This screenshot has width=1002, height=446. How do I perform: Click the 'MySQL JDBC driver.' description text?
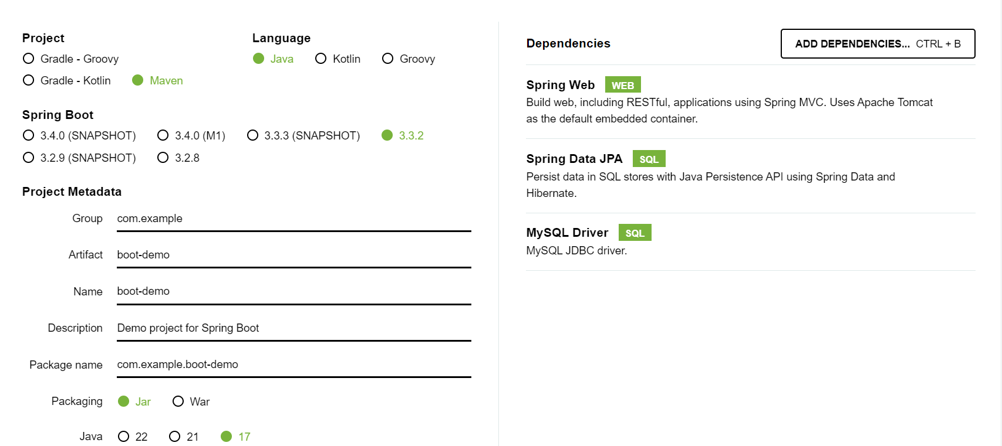pos(576,251)
